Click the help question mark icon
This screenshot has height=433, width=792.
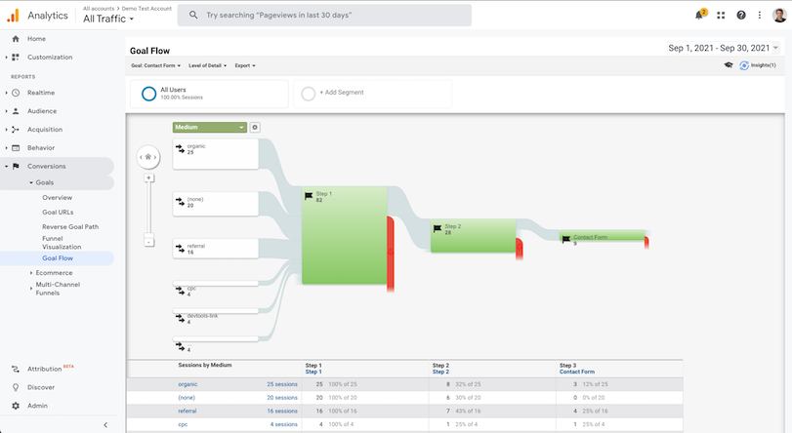click(x=741, y=16)
